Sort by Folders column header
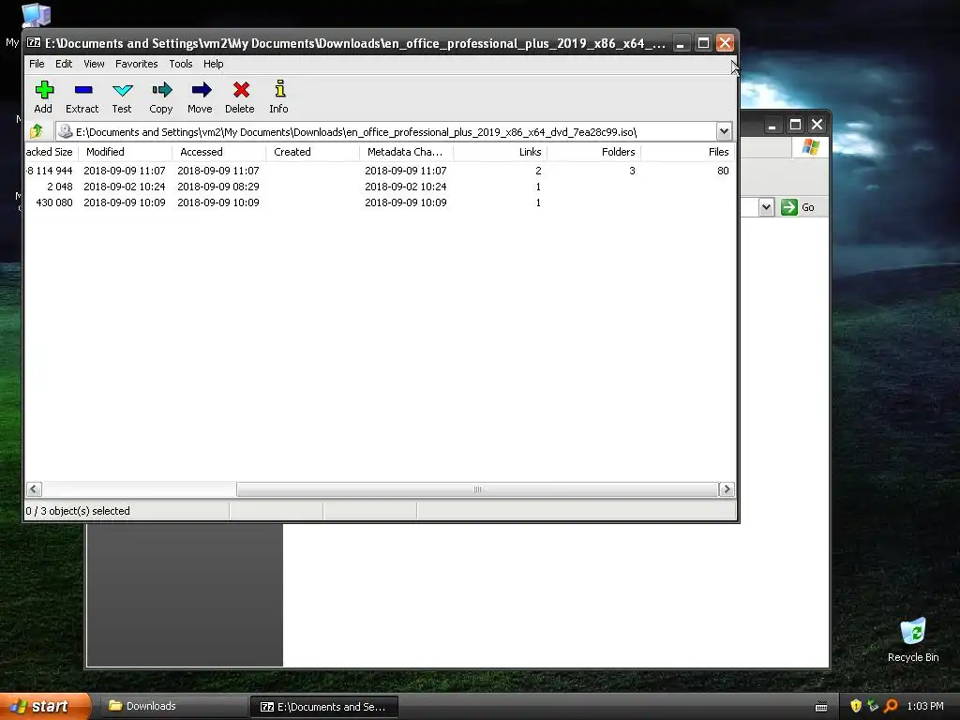The image size is (960, 720). 593,152
